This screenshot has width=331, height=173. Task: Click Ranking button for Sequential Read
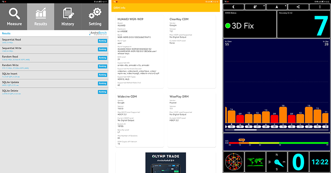point(102,41)
